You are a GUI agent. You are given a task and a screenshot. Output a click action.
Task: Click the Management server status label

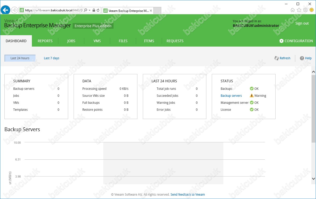pos(235,103)
